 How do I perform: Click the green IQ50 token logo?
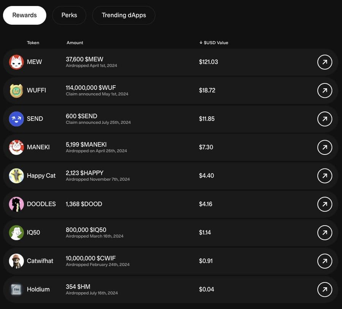coord(16,233)
